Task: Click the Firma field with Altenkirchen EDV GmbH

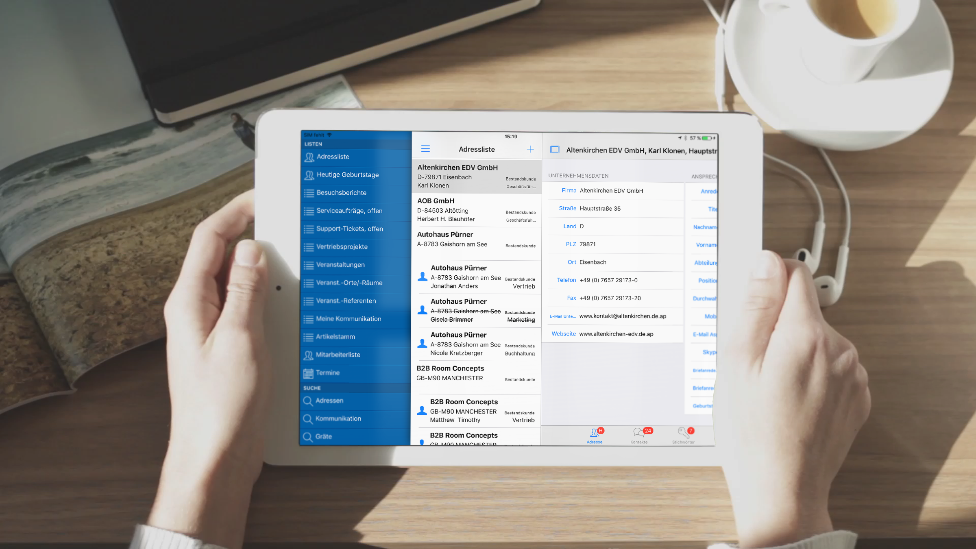Action: pyautogui.click(x=611, y=191)
